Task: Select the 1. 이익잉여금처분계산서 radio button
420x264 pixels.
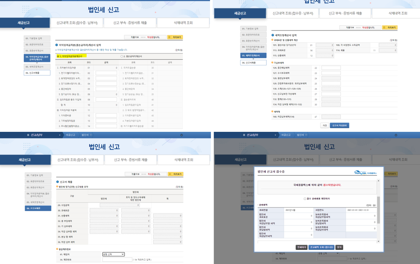Action: (x=58, y=56)
